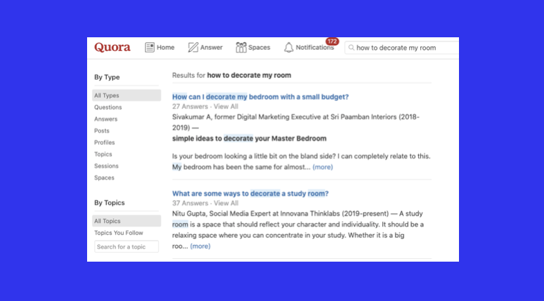Open the 172 notifications badge

point(332,41)
